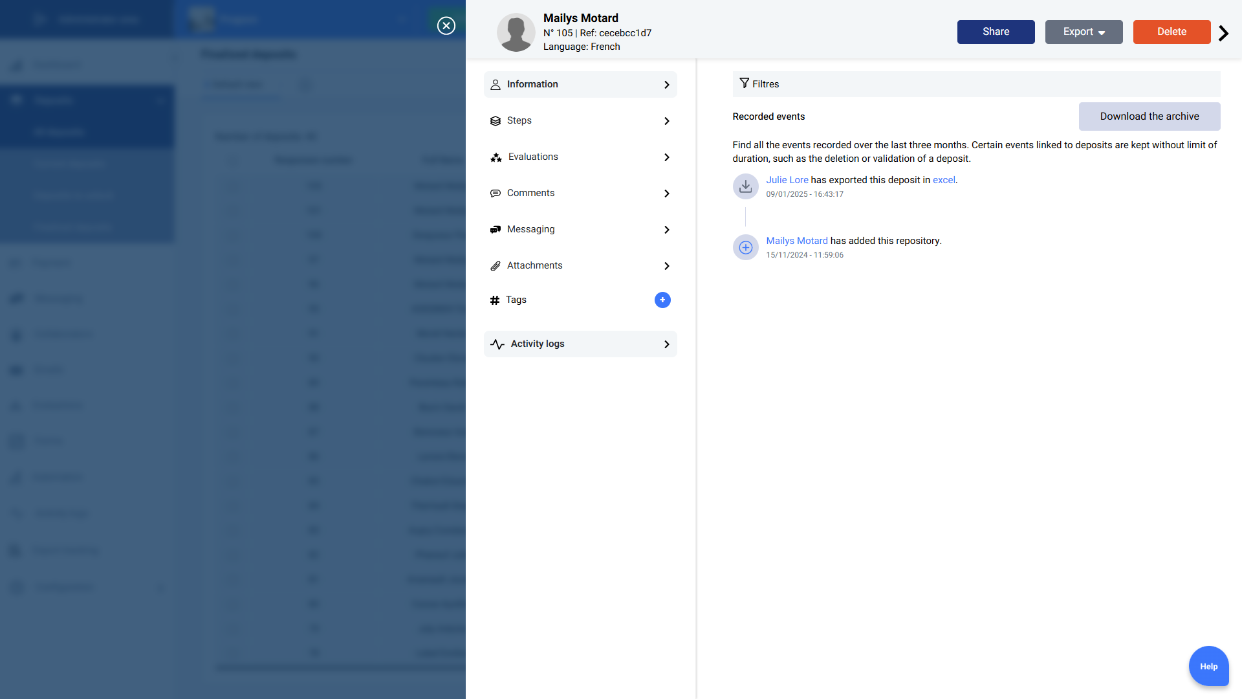Open the Julie Lore user link

tap(787, 180)
